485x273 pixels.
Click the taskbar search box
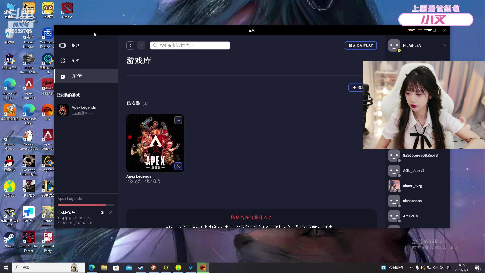point(48,268)
